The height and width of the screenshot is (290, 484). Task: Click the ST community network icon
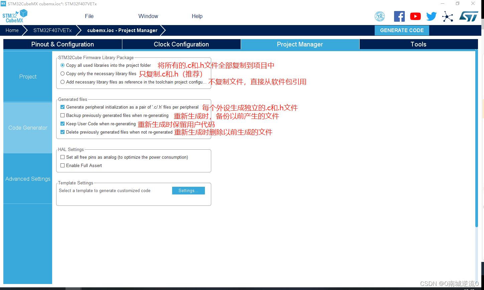448,16
